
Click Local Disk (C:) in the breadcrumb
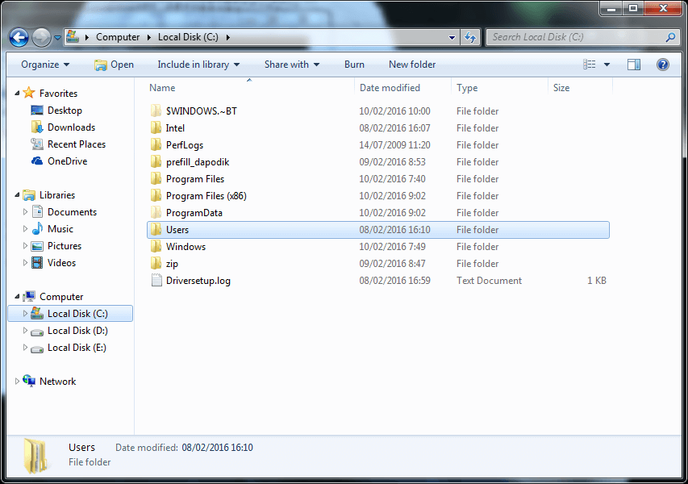click(188, 37)
